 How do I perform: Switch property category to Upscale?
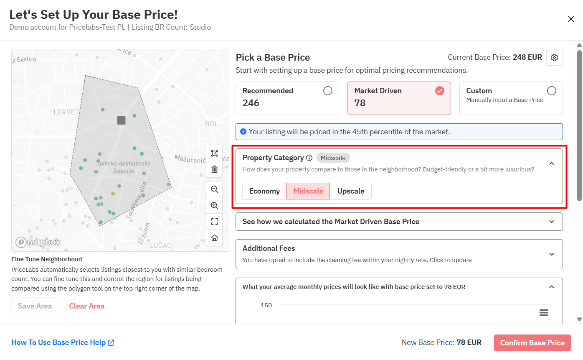[x=350, y=191]
